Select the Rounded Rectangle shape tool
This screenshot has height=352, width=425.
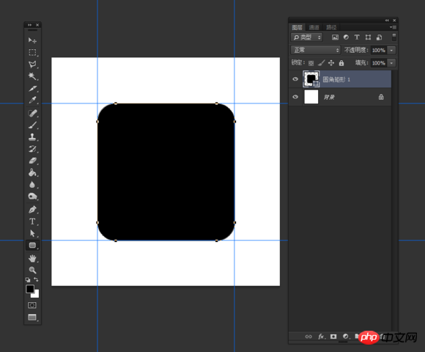[x=32, y=245]
